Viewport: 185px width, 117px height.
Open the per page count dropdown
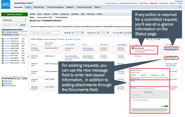coord(152,39)
